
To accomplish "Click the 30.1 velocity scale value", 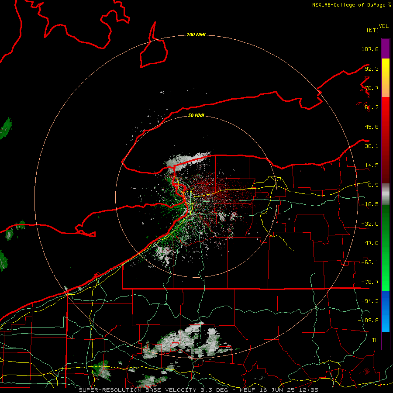I will click(x=372, y=146).
